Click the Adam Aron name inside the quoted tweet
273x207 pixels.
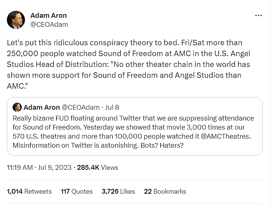point(42,107)
